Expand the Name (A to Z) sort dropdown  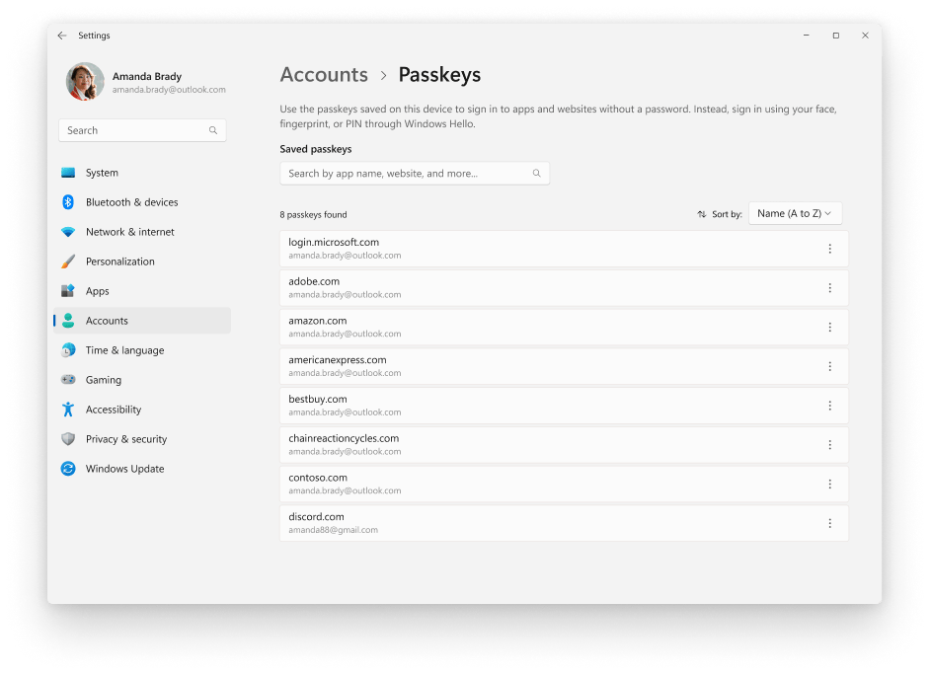click(795, 213)
